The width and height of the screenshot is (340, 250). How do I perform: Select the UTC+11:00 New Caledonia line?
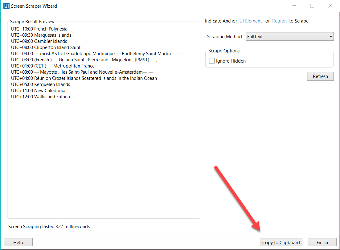click(38, 91)
